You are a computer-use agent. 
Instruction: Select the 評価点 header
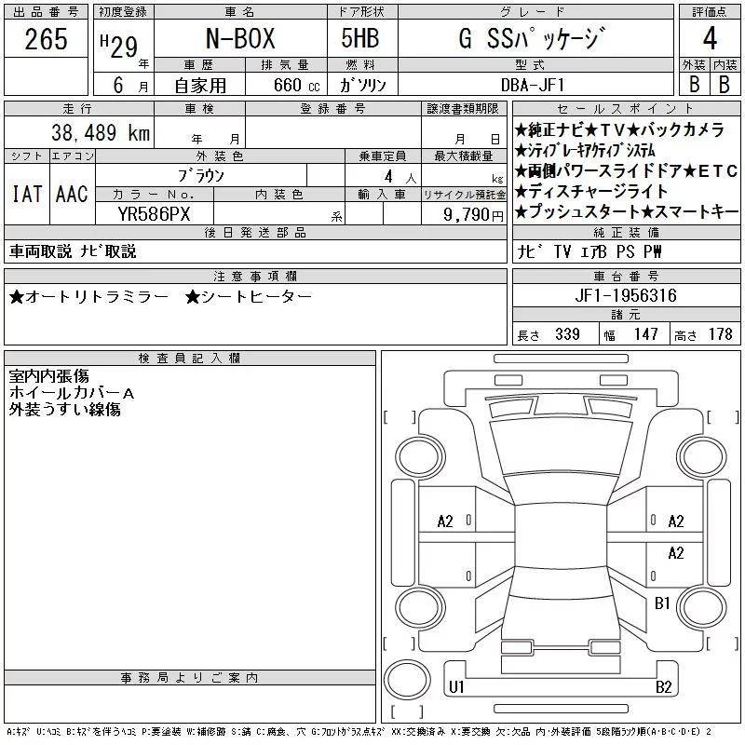pos(710,12)
